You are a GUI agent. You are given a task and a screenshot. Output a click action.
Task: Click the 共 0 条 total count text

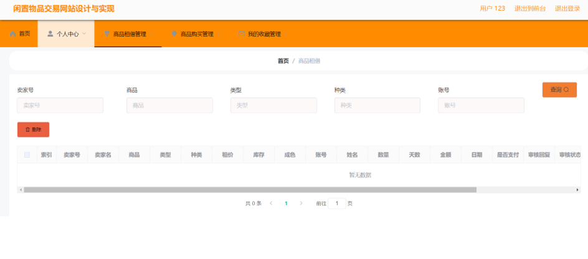pos(254,204)
